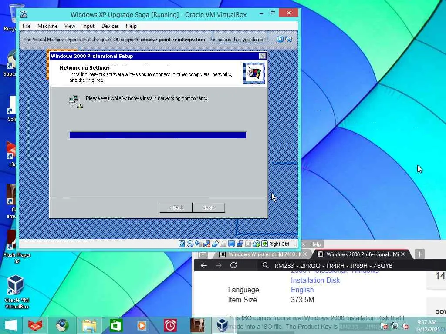Click the Windows flag logo in Setup header
Image resolution: width=446 pixels, height=334 pixels.
[x=254, y=73]
